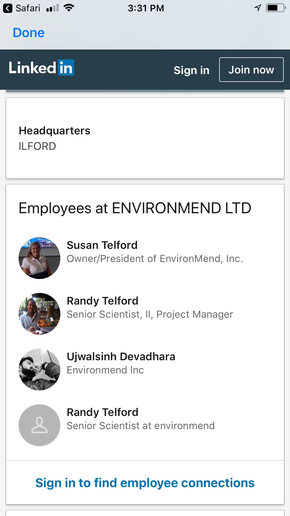
Task: Open Susan Telford's profile photo
Action: (39, 258)
